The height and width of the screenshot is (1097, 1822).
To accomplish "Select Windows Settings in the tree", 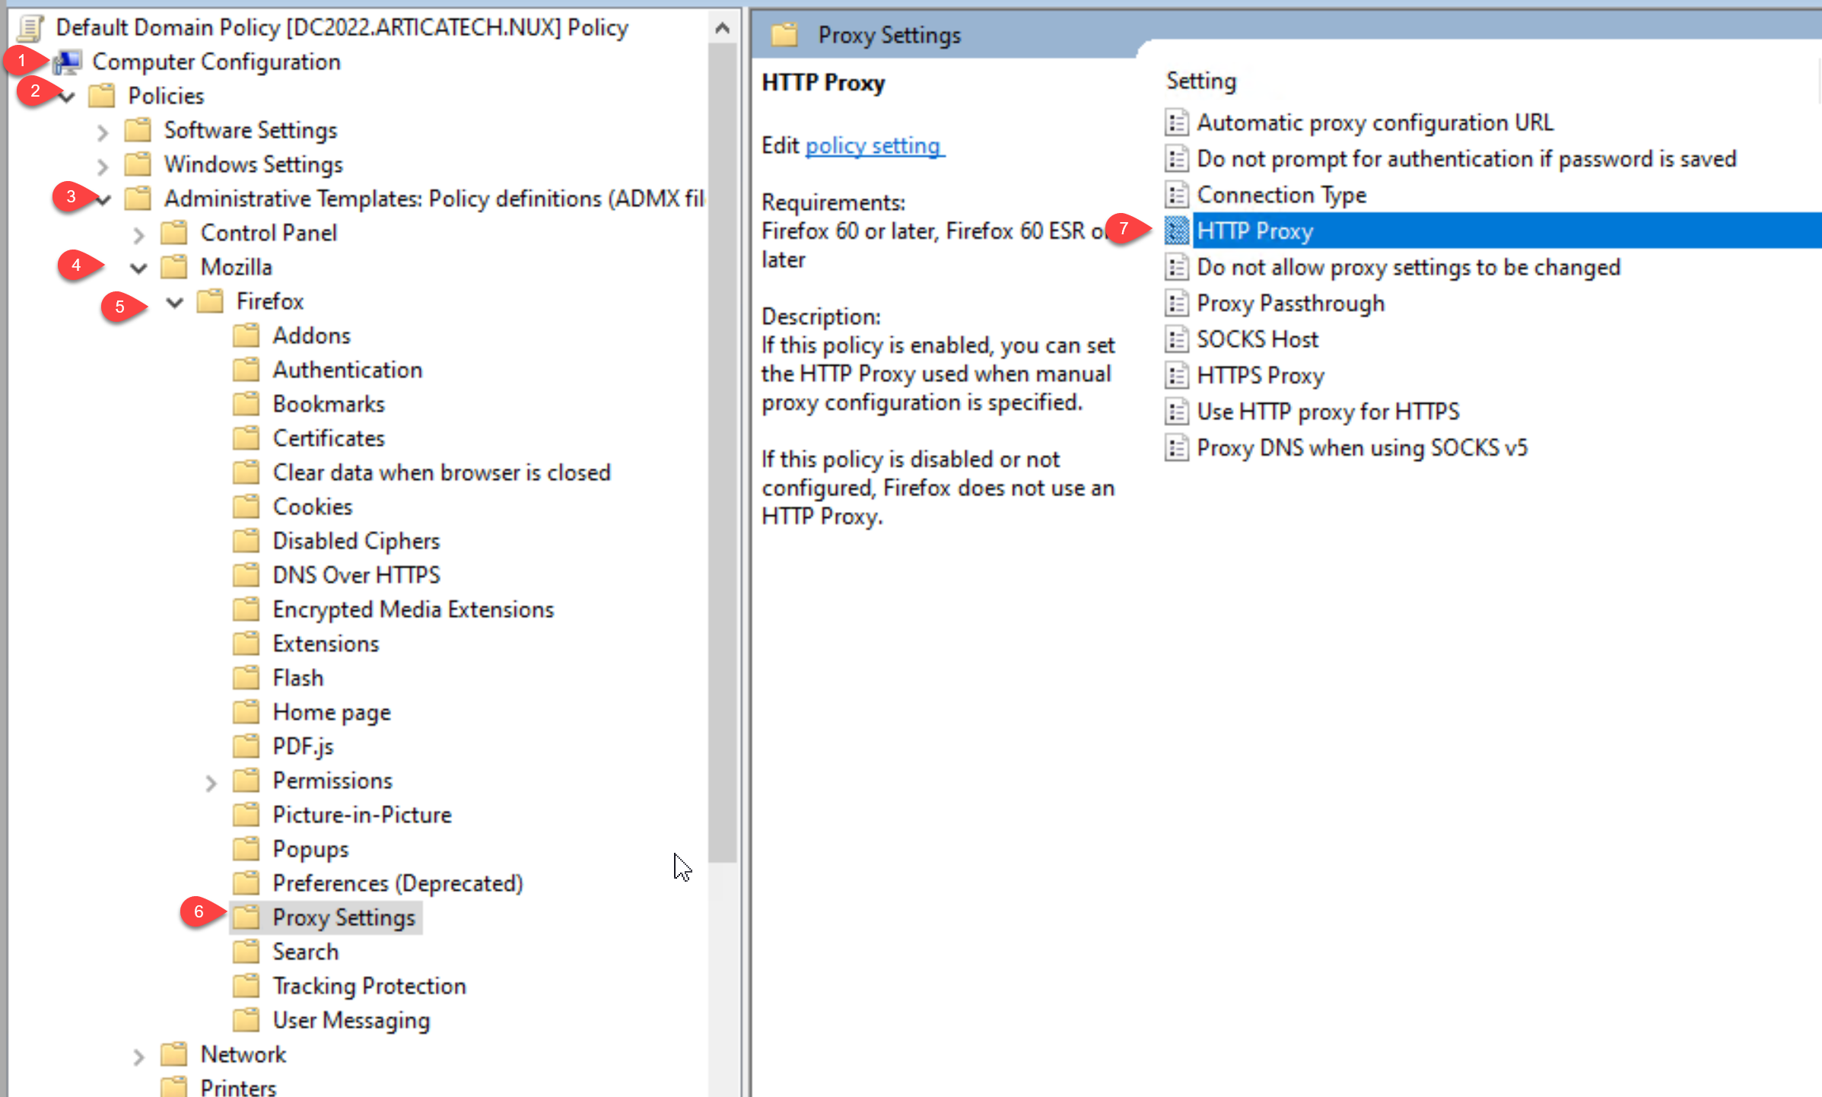I will pyautogui.click(x=253, y=164).
